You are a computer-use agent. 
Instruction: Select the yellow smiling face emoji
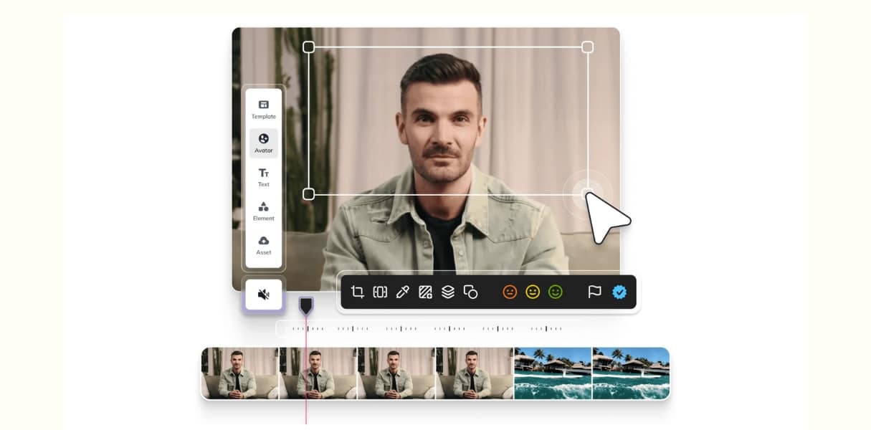pos(533,292)
